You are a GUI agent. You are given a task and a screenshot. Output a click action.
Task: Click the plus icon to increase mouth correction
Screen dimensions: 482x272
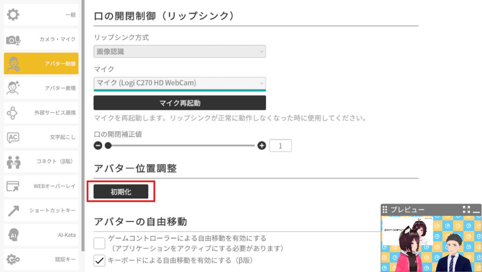coord(262,146)
